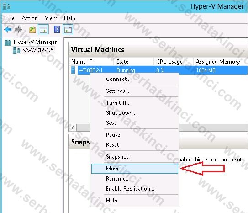Open the View menu
Screen dimensions: 248x213
tap(51, 18)
